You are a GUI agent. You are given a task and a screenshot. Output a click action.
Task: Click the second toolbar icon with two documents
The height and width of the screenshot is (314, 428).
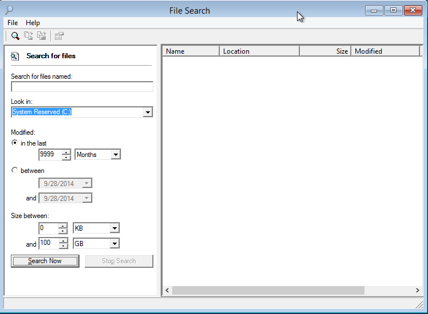point(29,36)
